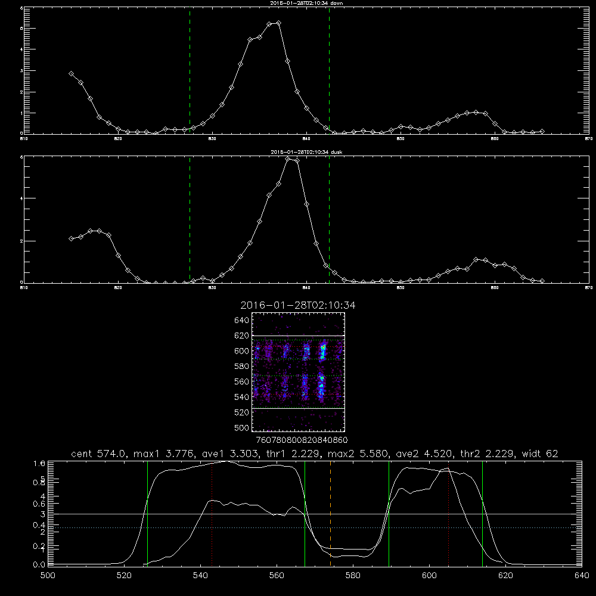This screenshot has height=596, width=596.
Task: Select 'thr1 2.229' in the profile plot title
Action: tap(293, 454)
